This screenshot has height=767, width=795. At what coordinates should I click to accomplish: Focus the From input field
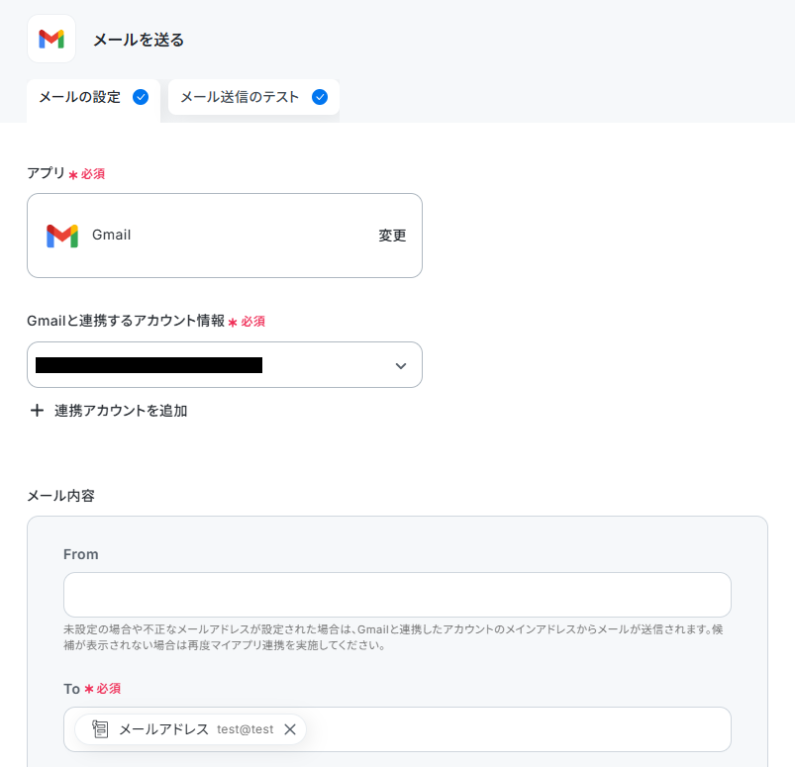coord(397,595)
